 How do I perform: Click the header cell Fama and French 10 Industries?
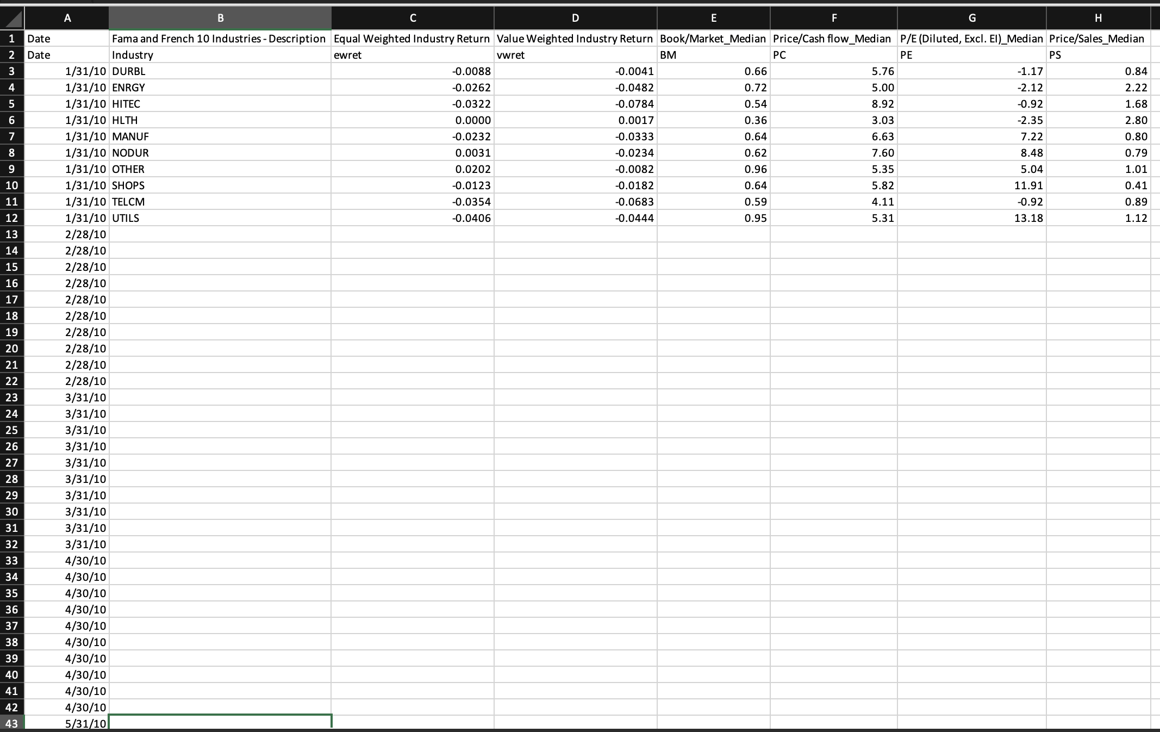click(220, 39)
